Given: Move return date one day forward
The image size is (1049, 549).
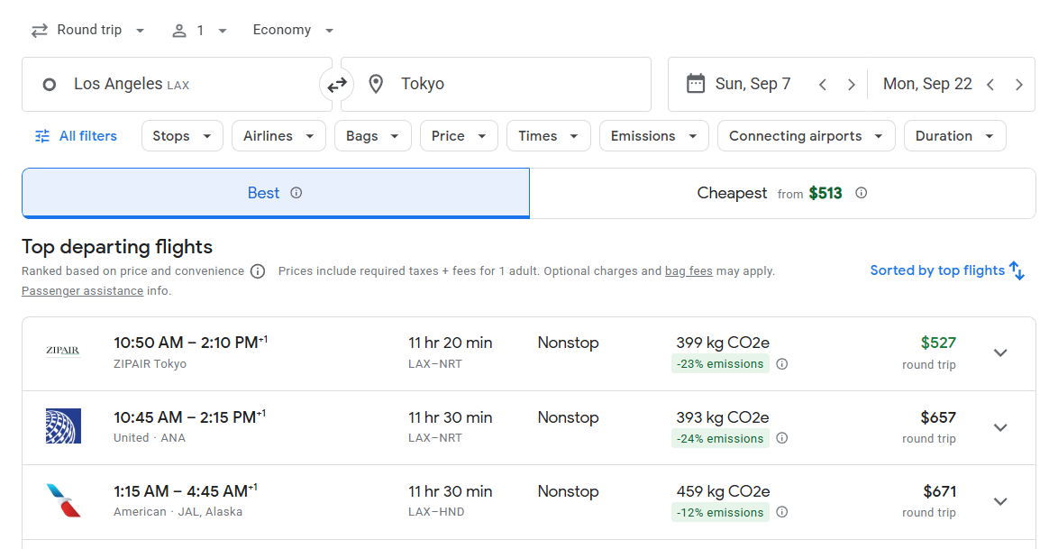Looking at the screenshot, I should (1019, 85).
